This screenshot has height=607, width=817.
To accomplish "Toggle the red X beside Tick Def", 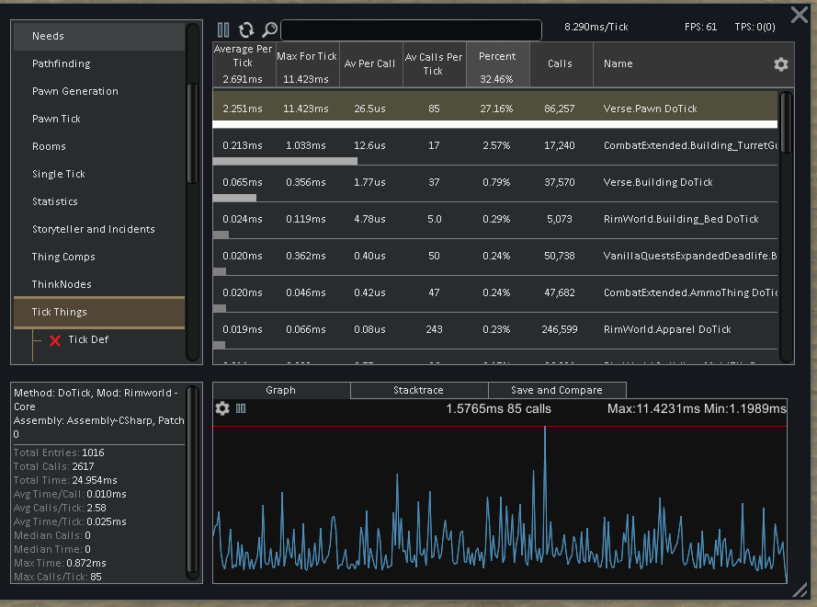I will click(x=55, y=340).
